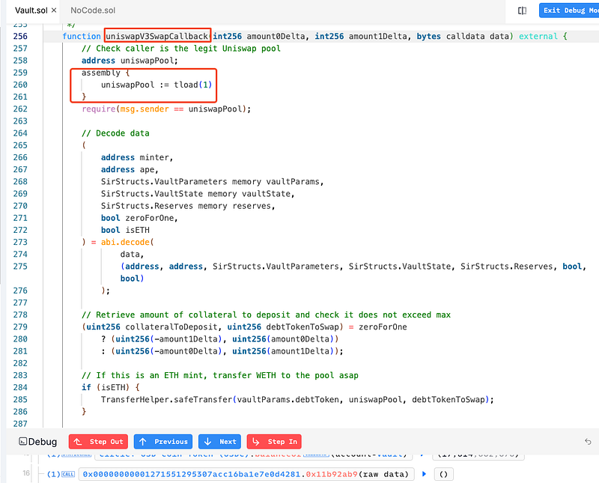Click the undo arrow icon in debug bar
This screenshot has width=599, height=483.
588,442
